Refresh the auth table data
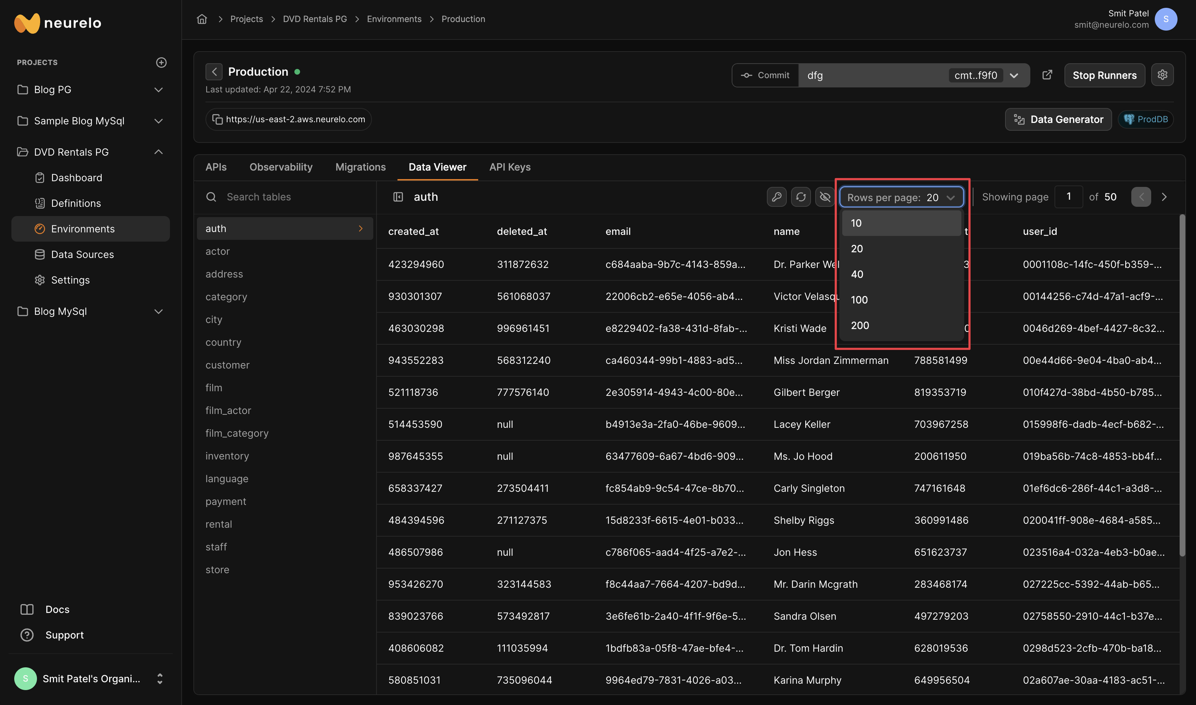This screenshot has height=705, width=1196. coord(801,197)
